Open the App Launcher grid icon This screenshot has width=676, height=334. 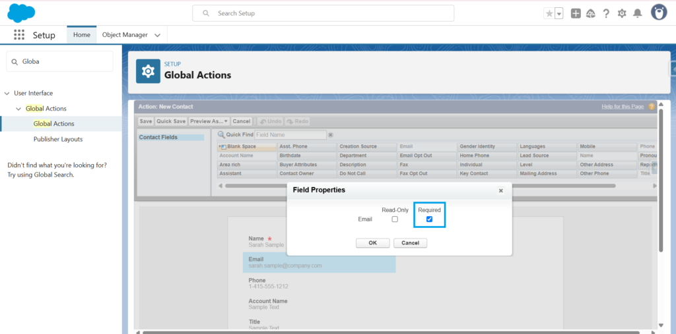(19, 35)
